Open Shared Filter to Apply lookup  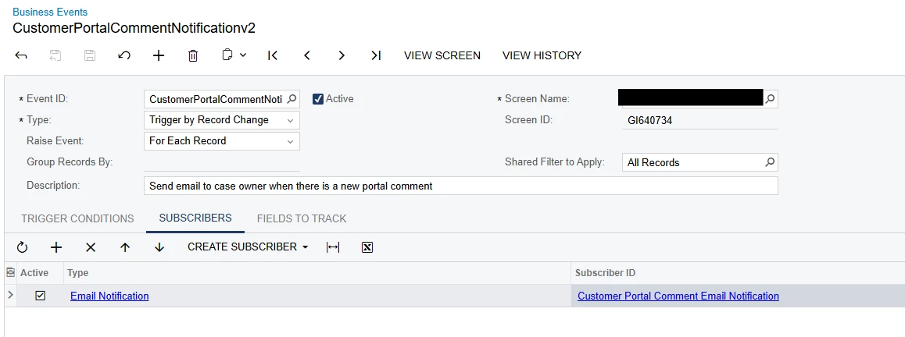[770, 162]
